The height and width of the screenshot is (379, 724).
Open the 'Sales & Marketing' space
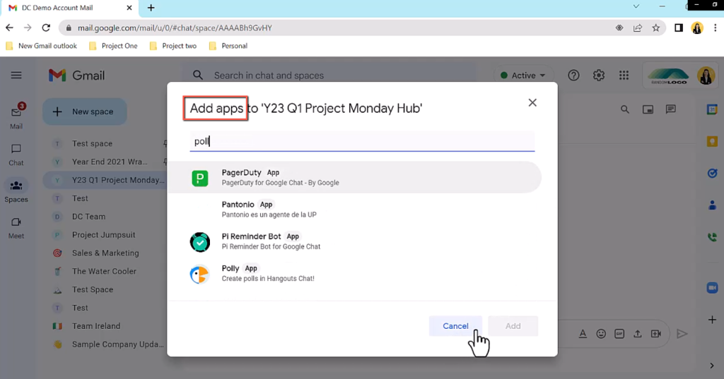coord(105,253)
